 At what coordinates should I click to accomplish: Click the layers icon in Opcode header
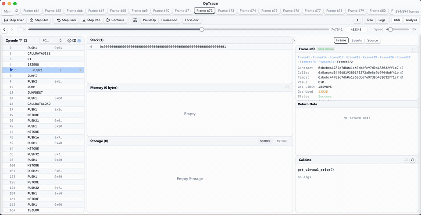pyautogui.click(x=79, y=41)
